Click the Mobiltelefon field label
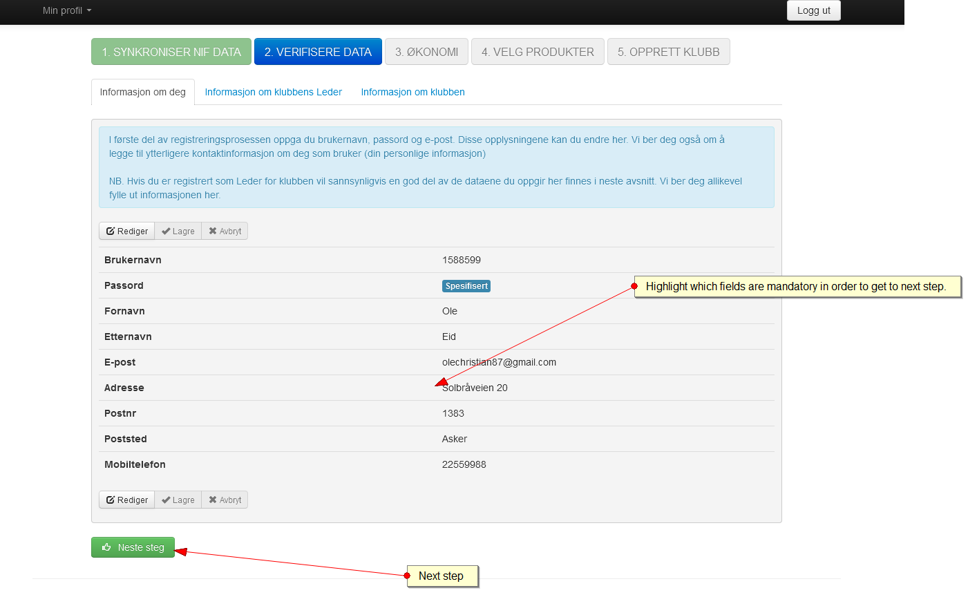Screen dimensions: 968x615 tap(135, 464)
